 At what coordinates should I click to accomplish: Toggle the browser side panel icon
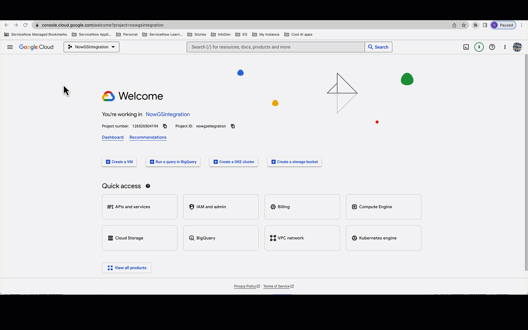tap(485, 25)
